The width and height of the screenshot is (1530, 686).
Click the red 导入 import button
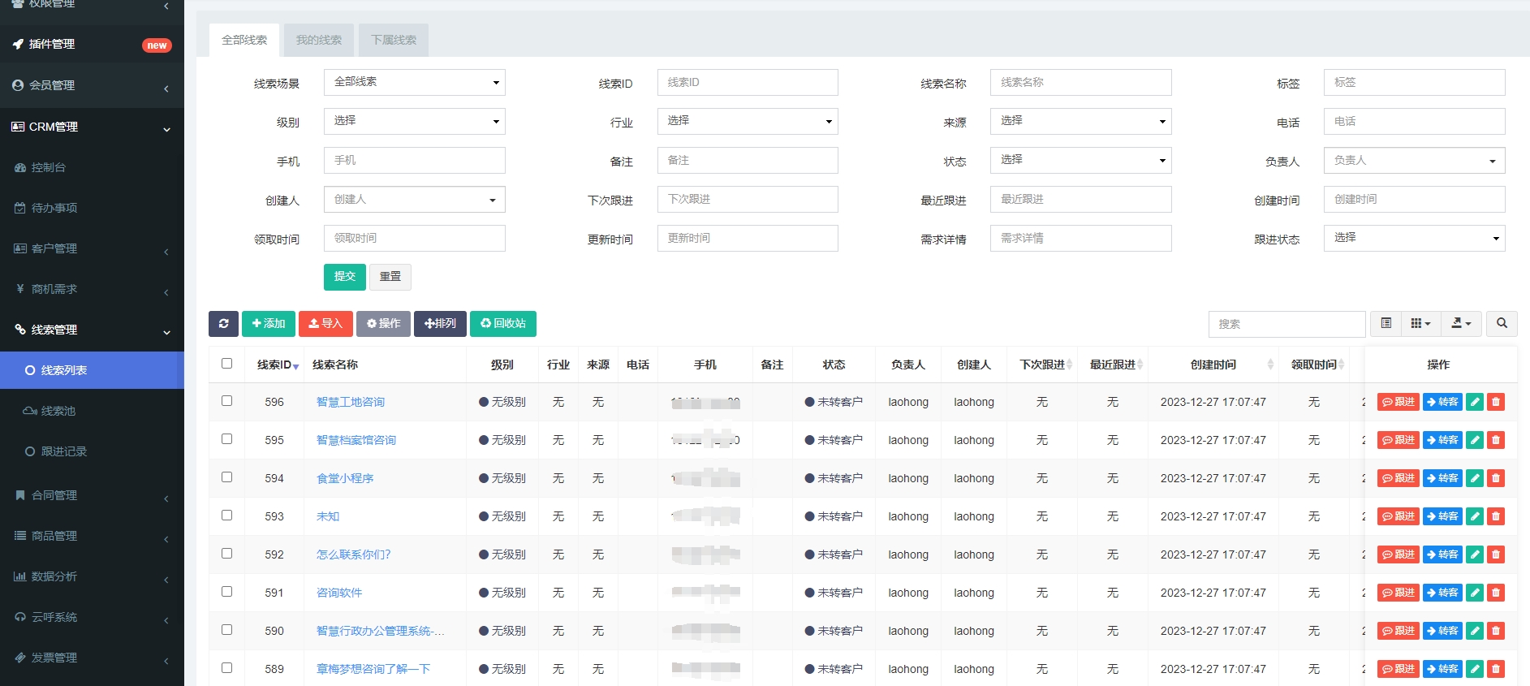point(325,323)
